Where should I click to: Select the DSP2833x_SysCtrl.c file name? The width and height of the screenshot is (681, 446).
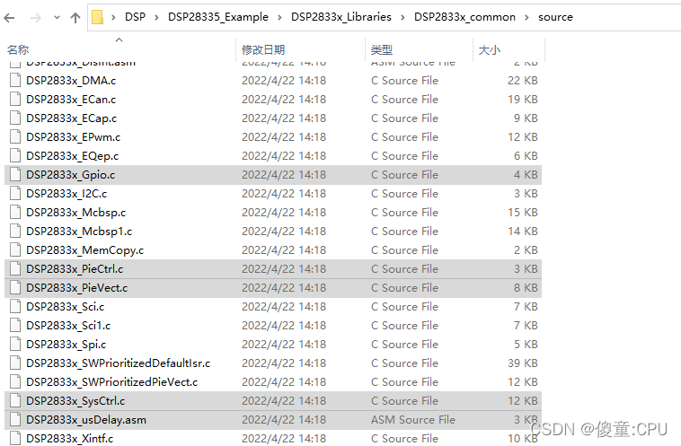[75, 401]
